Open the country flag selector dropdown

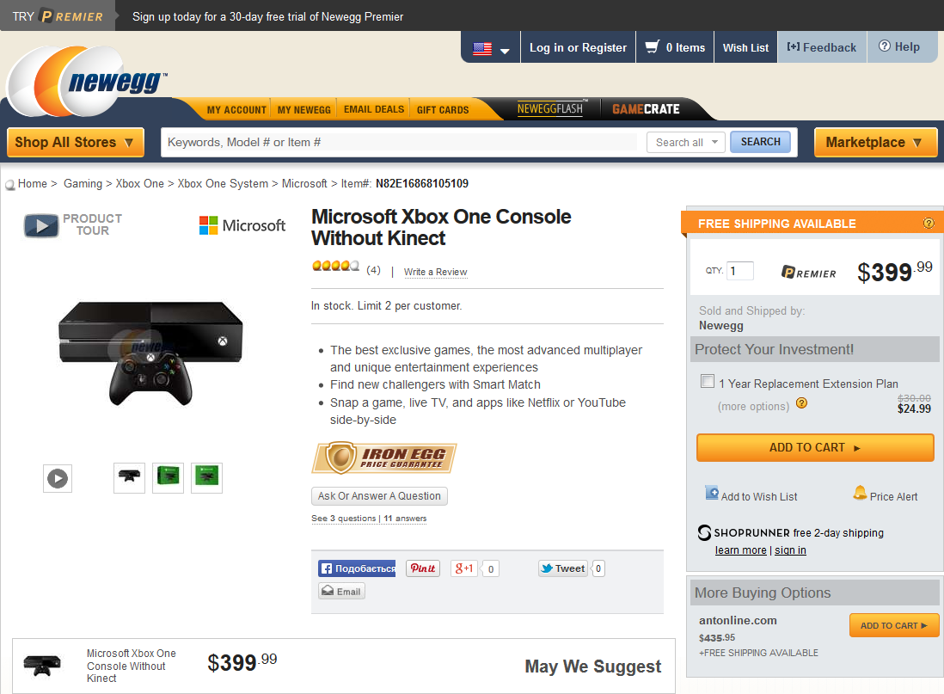coord(491,48)
